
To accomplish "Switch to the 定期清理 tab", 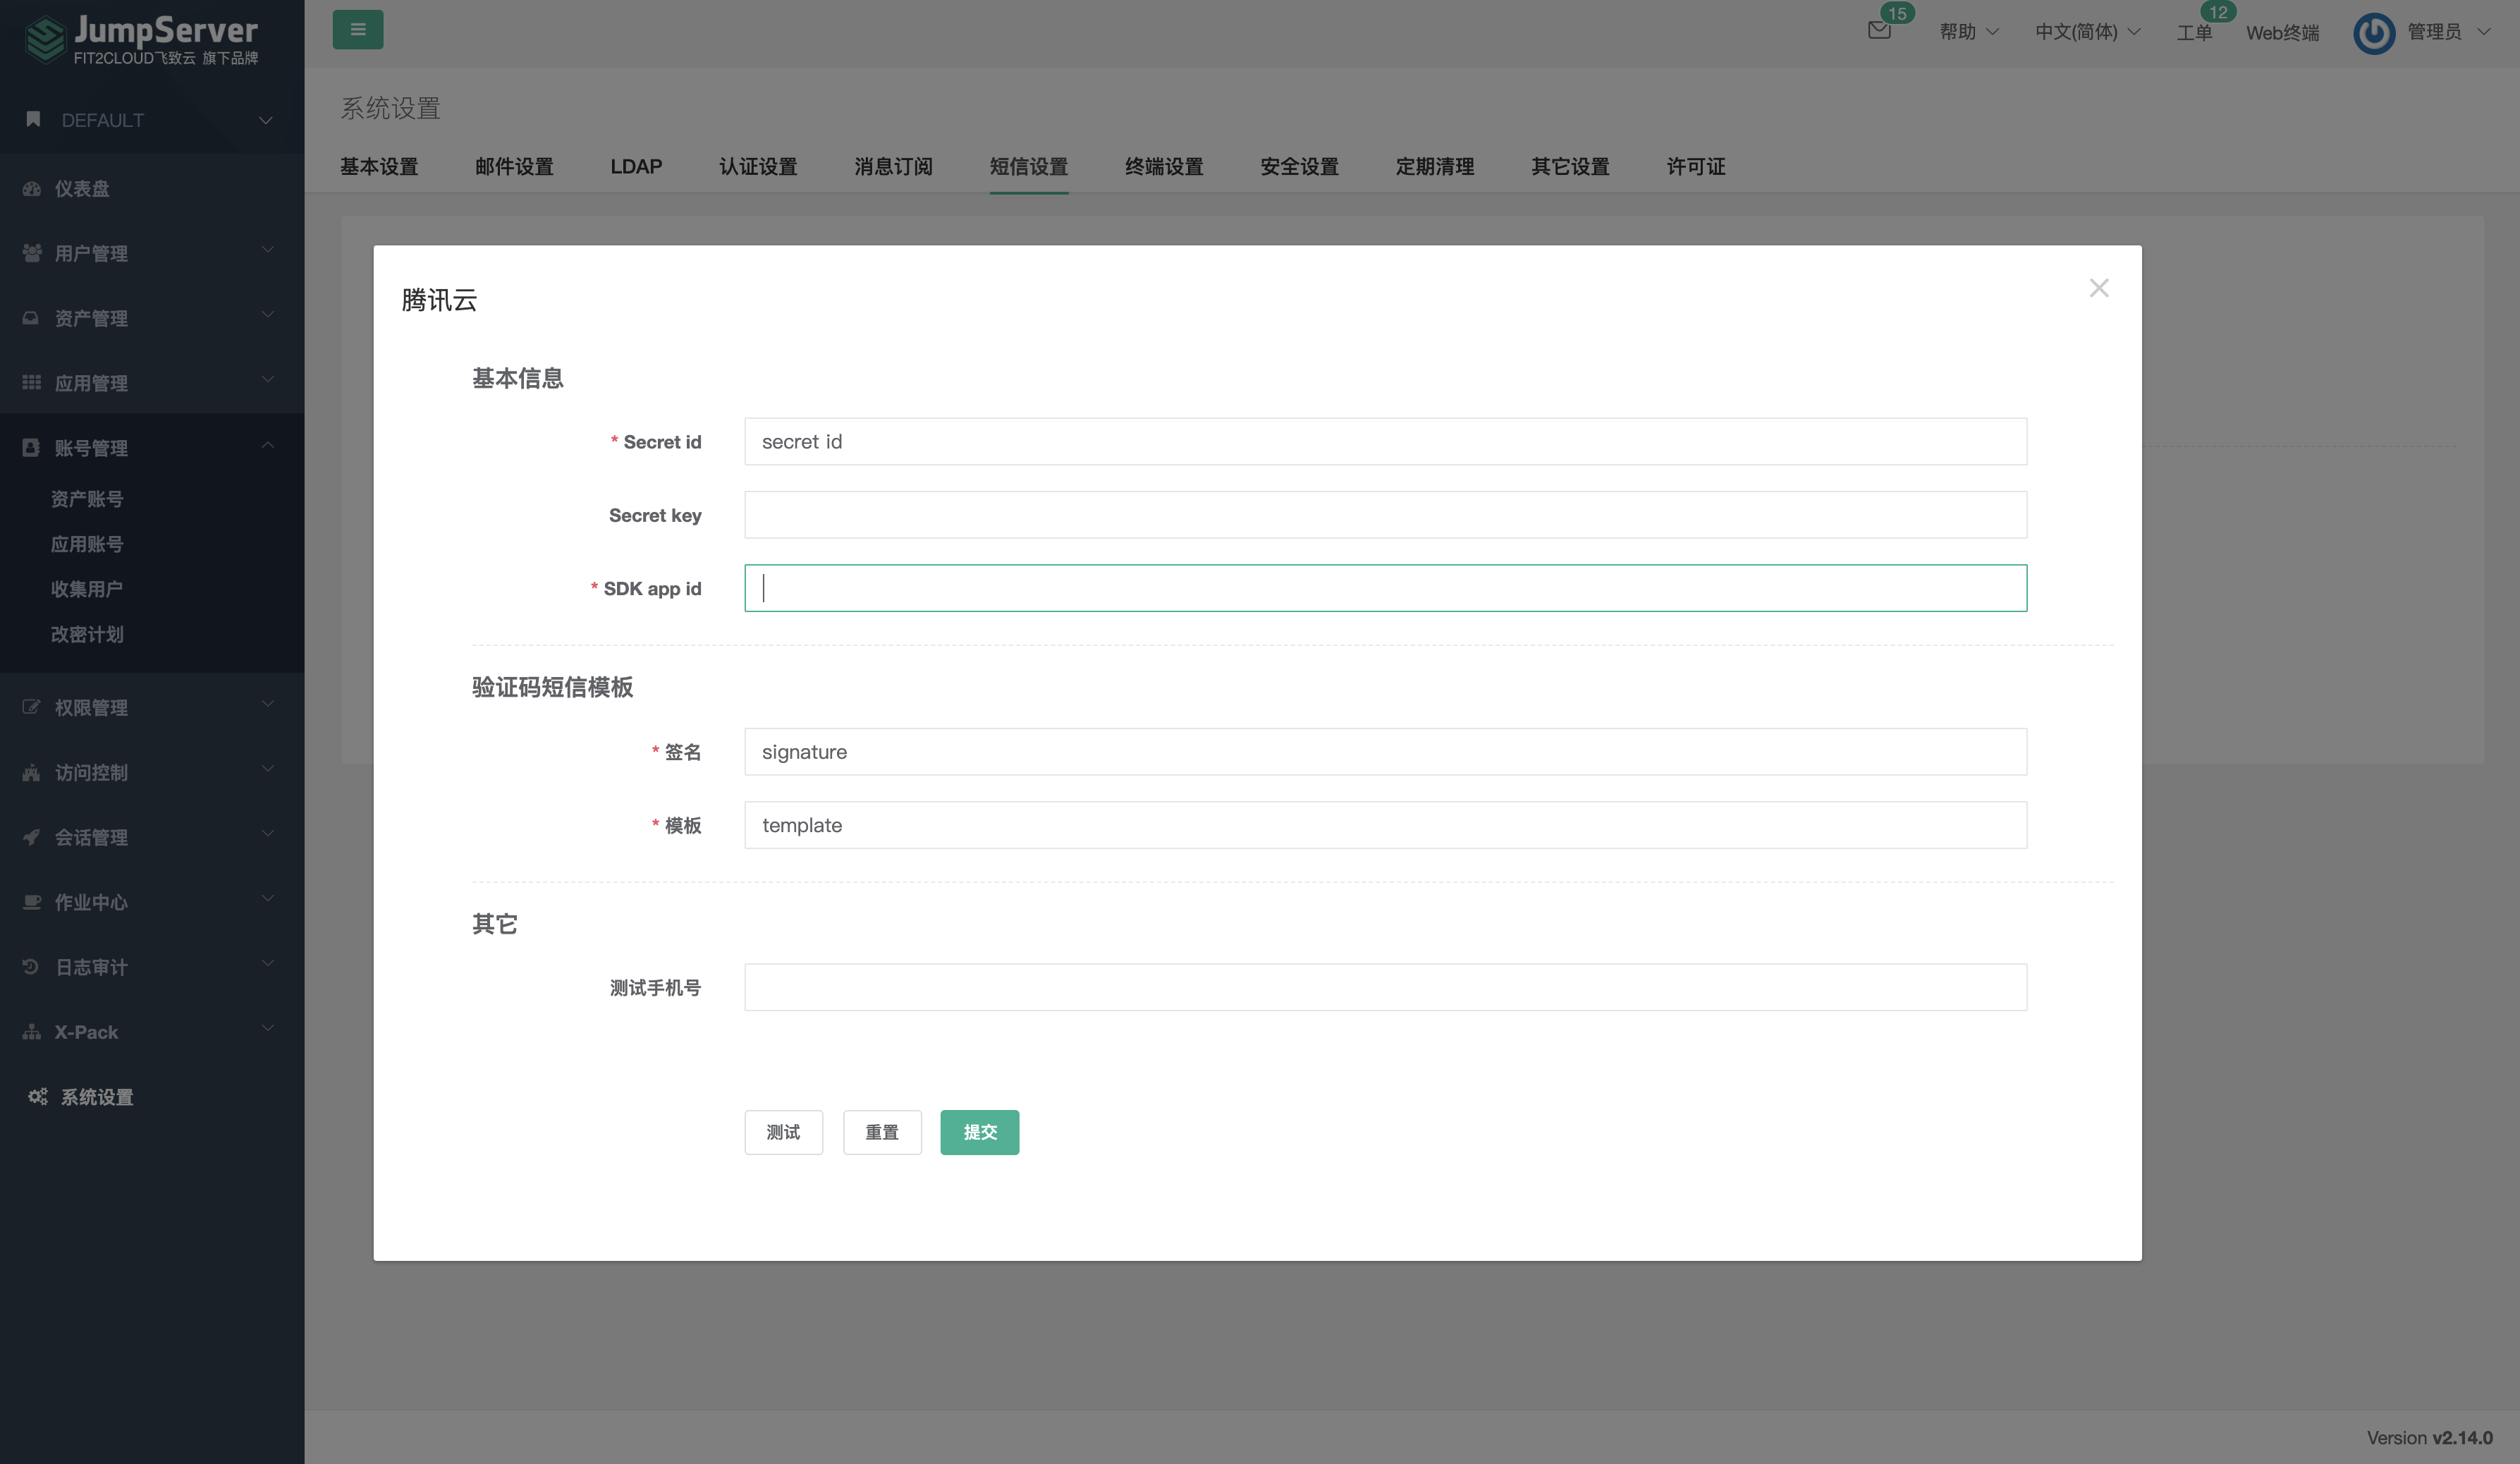I will [1435, 166].
